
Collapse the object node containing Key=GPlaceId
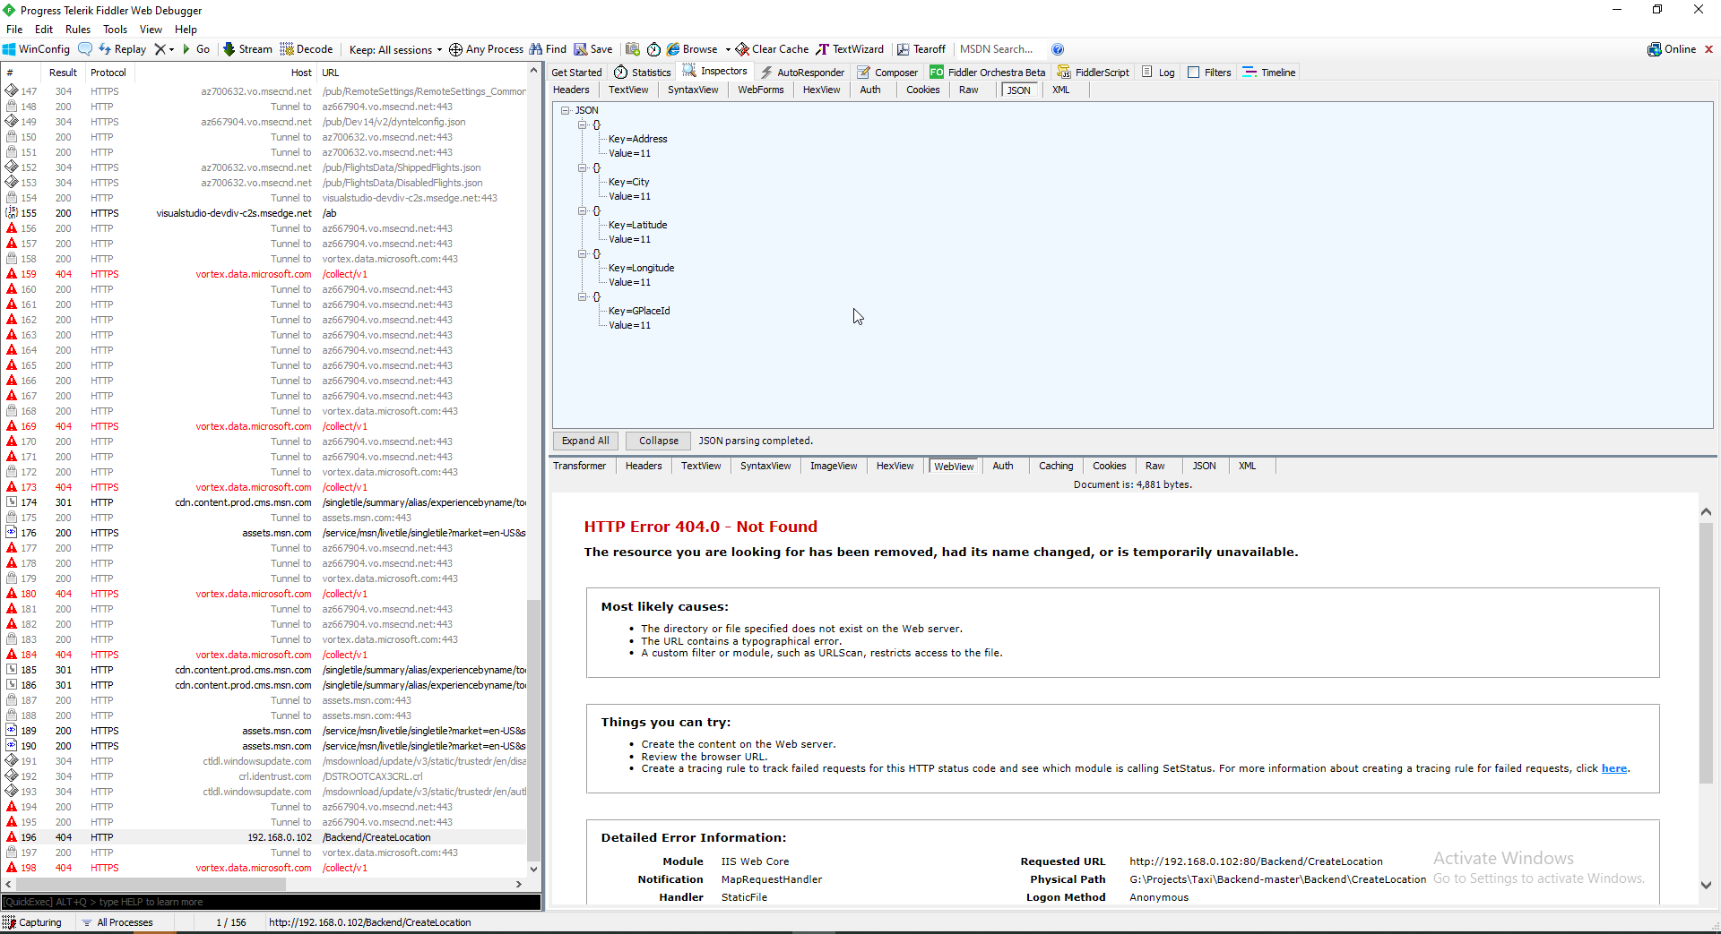click(x=582, y=296)
